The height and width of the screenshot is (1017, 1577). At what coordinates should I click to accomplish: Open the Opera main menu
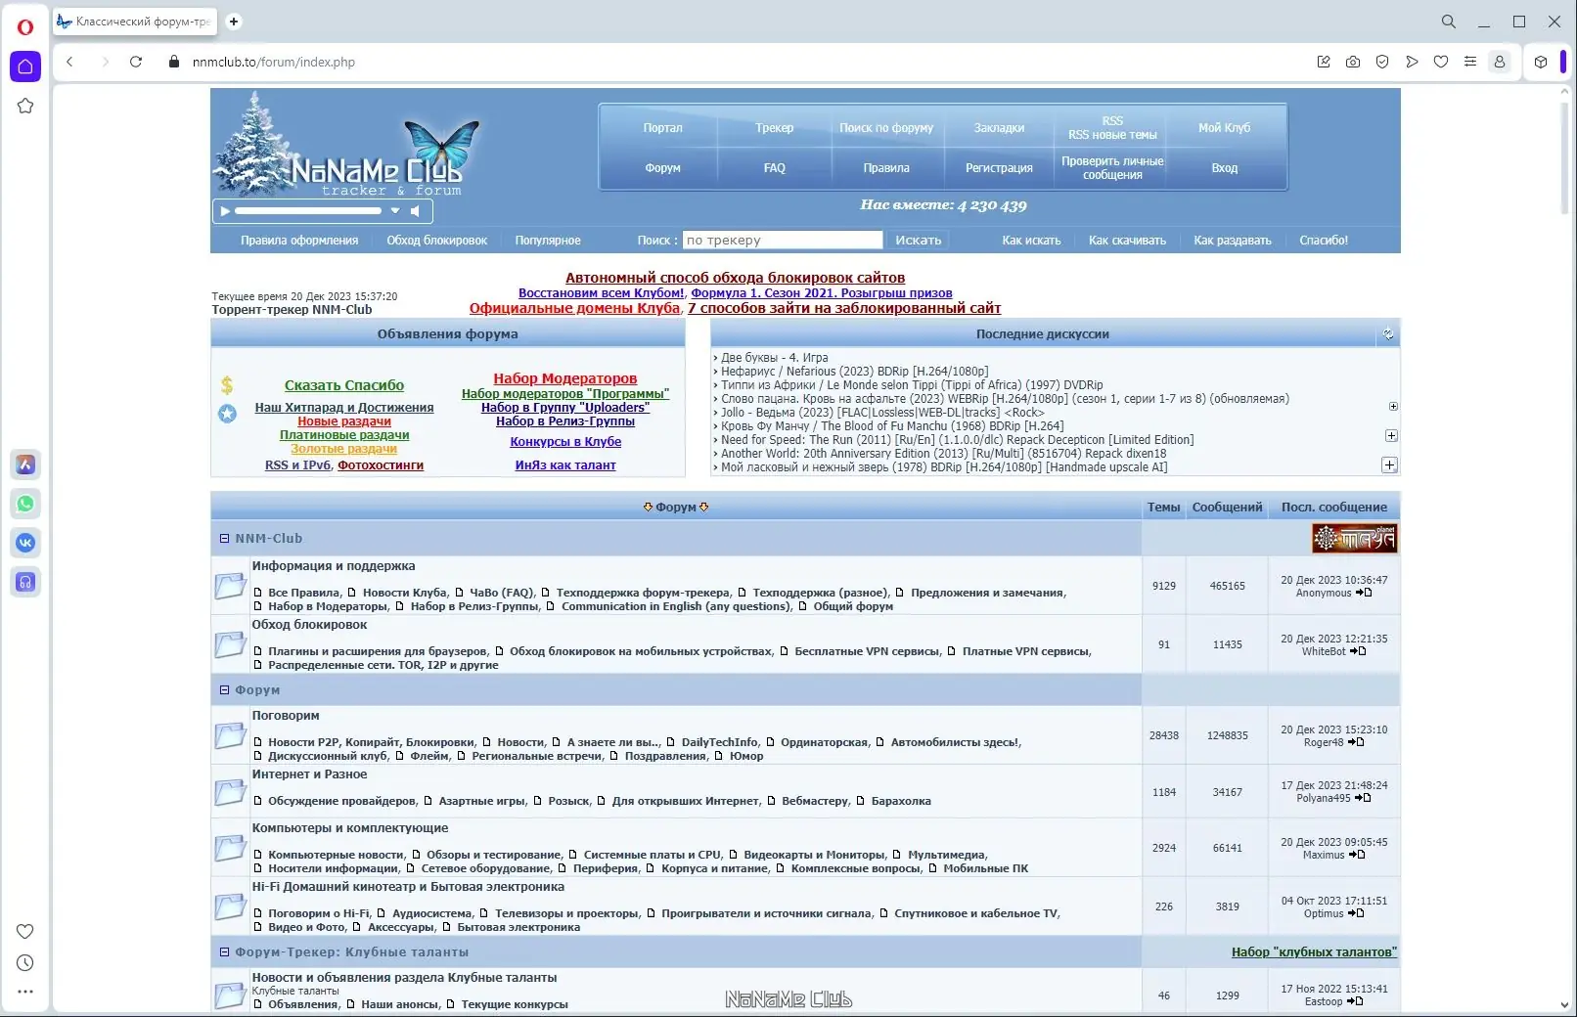(x=25, y=27)
